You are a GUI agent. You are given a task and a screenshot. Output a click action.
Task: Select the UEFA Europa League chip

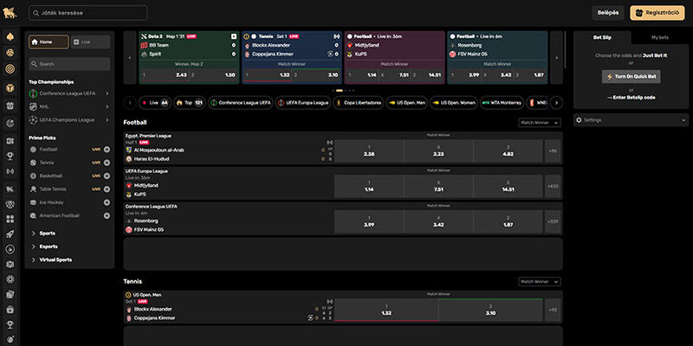[x=302, y=103]
